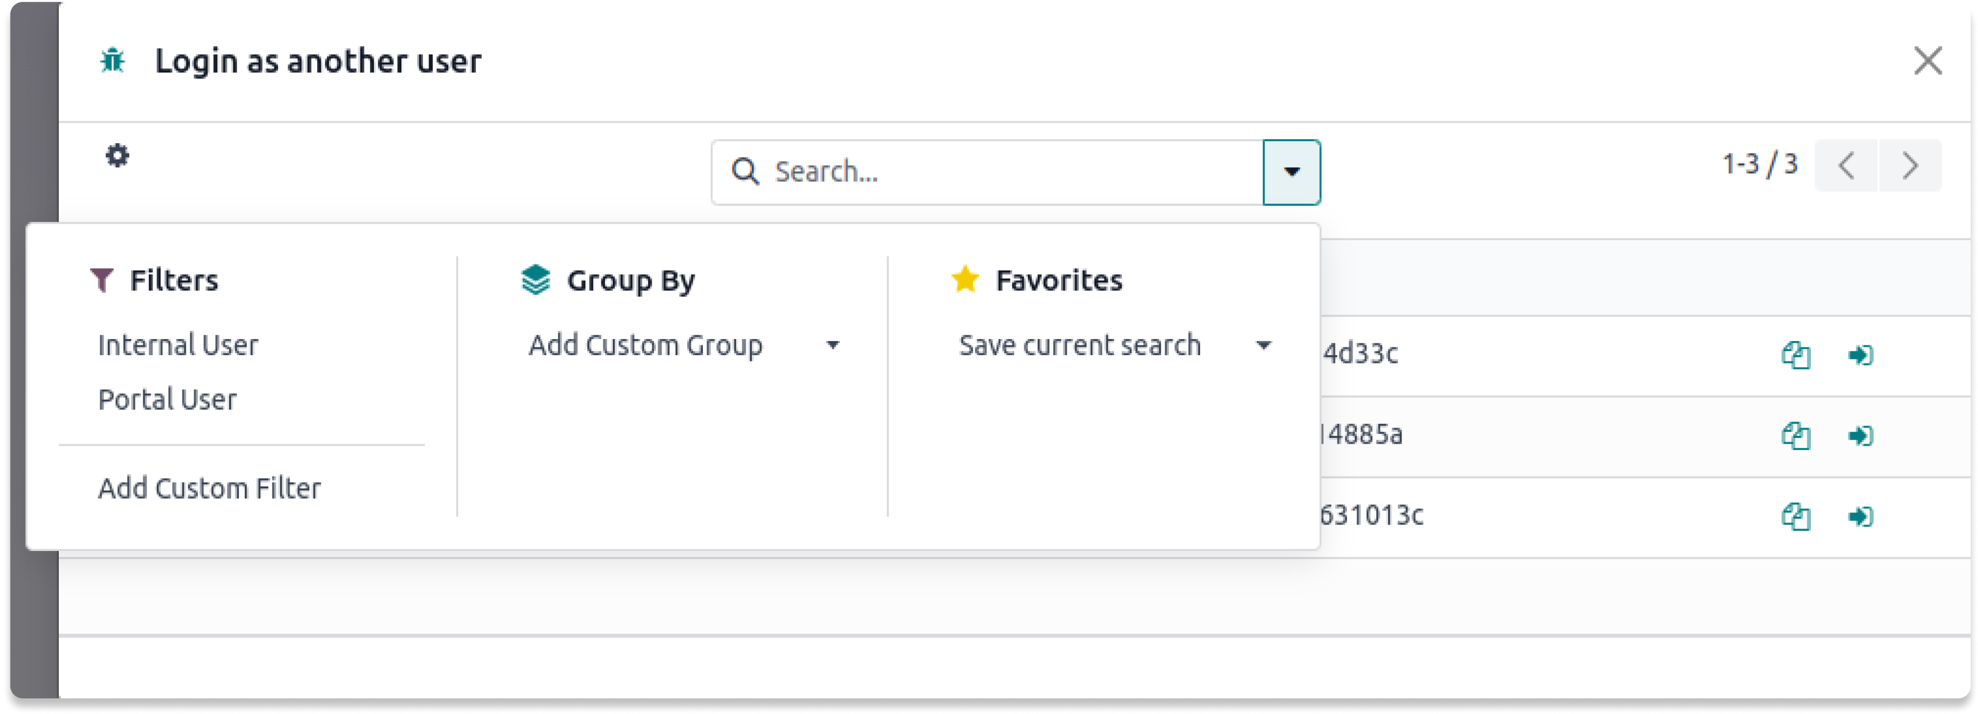Toggle the Portal User filter

click(167, 400)
